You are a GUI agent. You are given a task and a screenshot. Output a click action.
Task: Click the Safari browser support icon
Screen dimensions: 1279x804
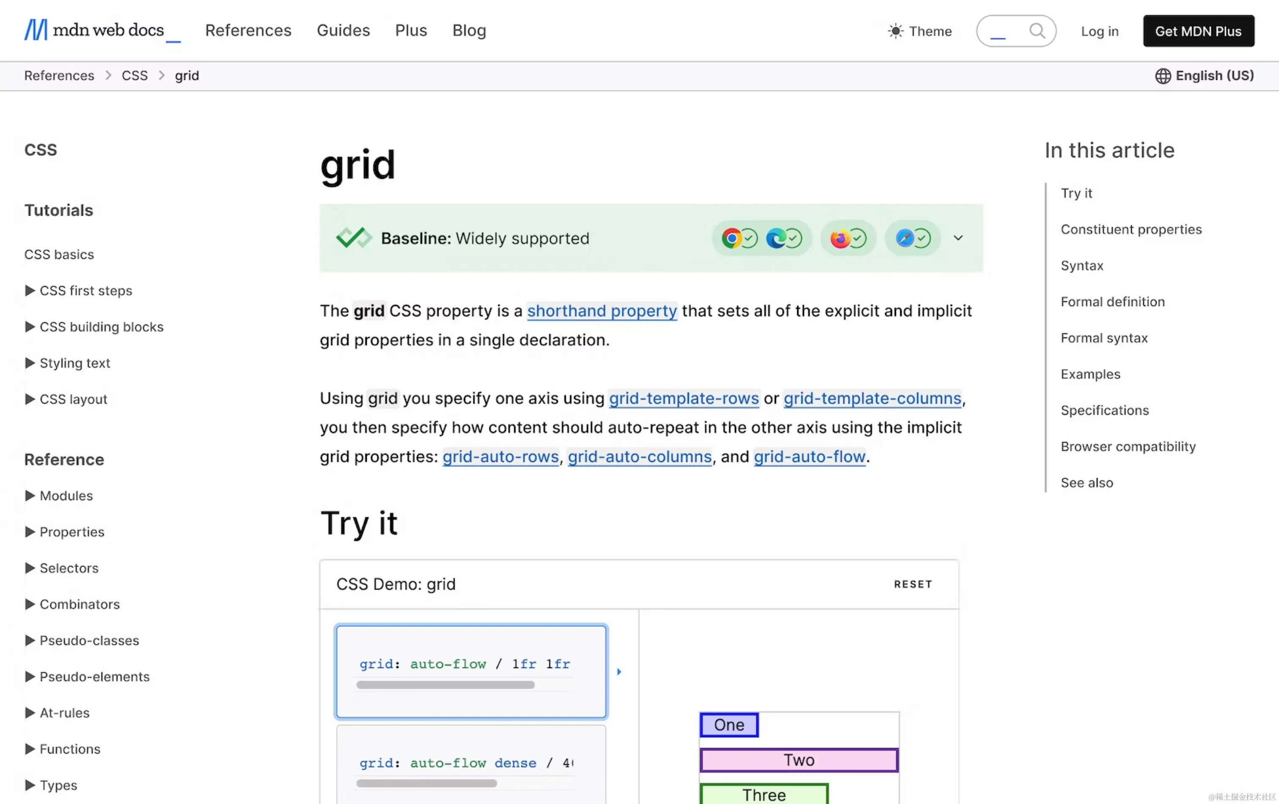click(x=905, y=239)
